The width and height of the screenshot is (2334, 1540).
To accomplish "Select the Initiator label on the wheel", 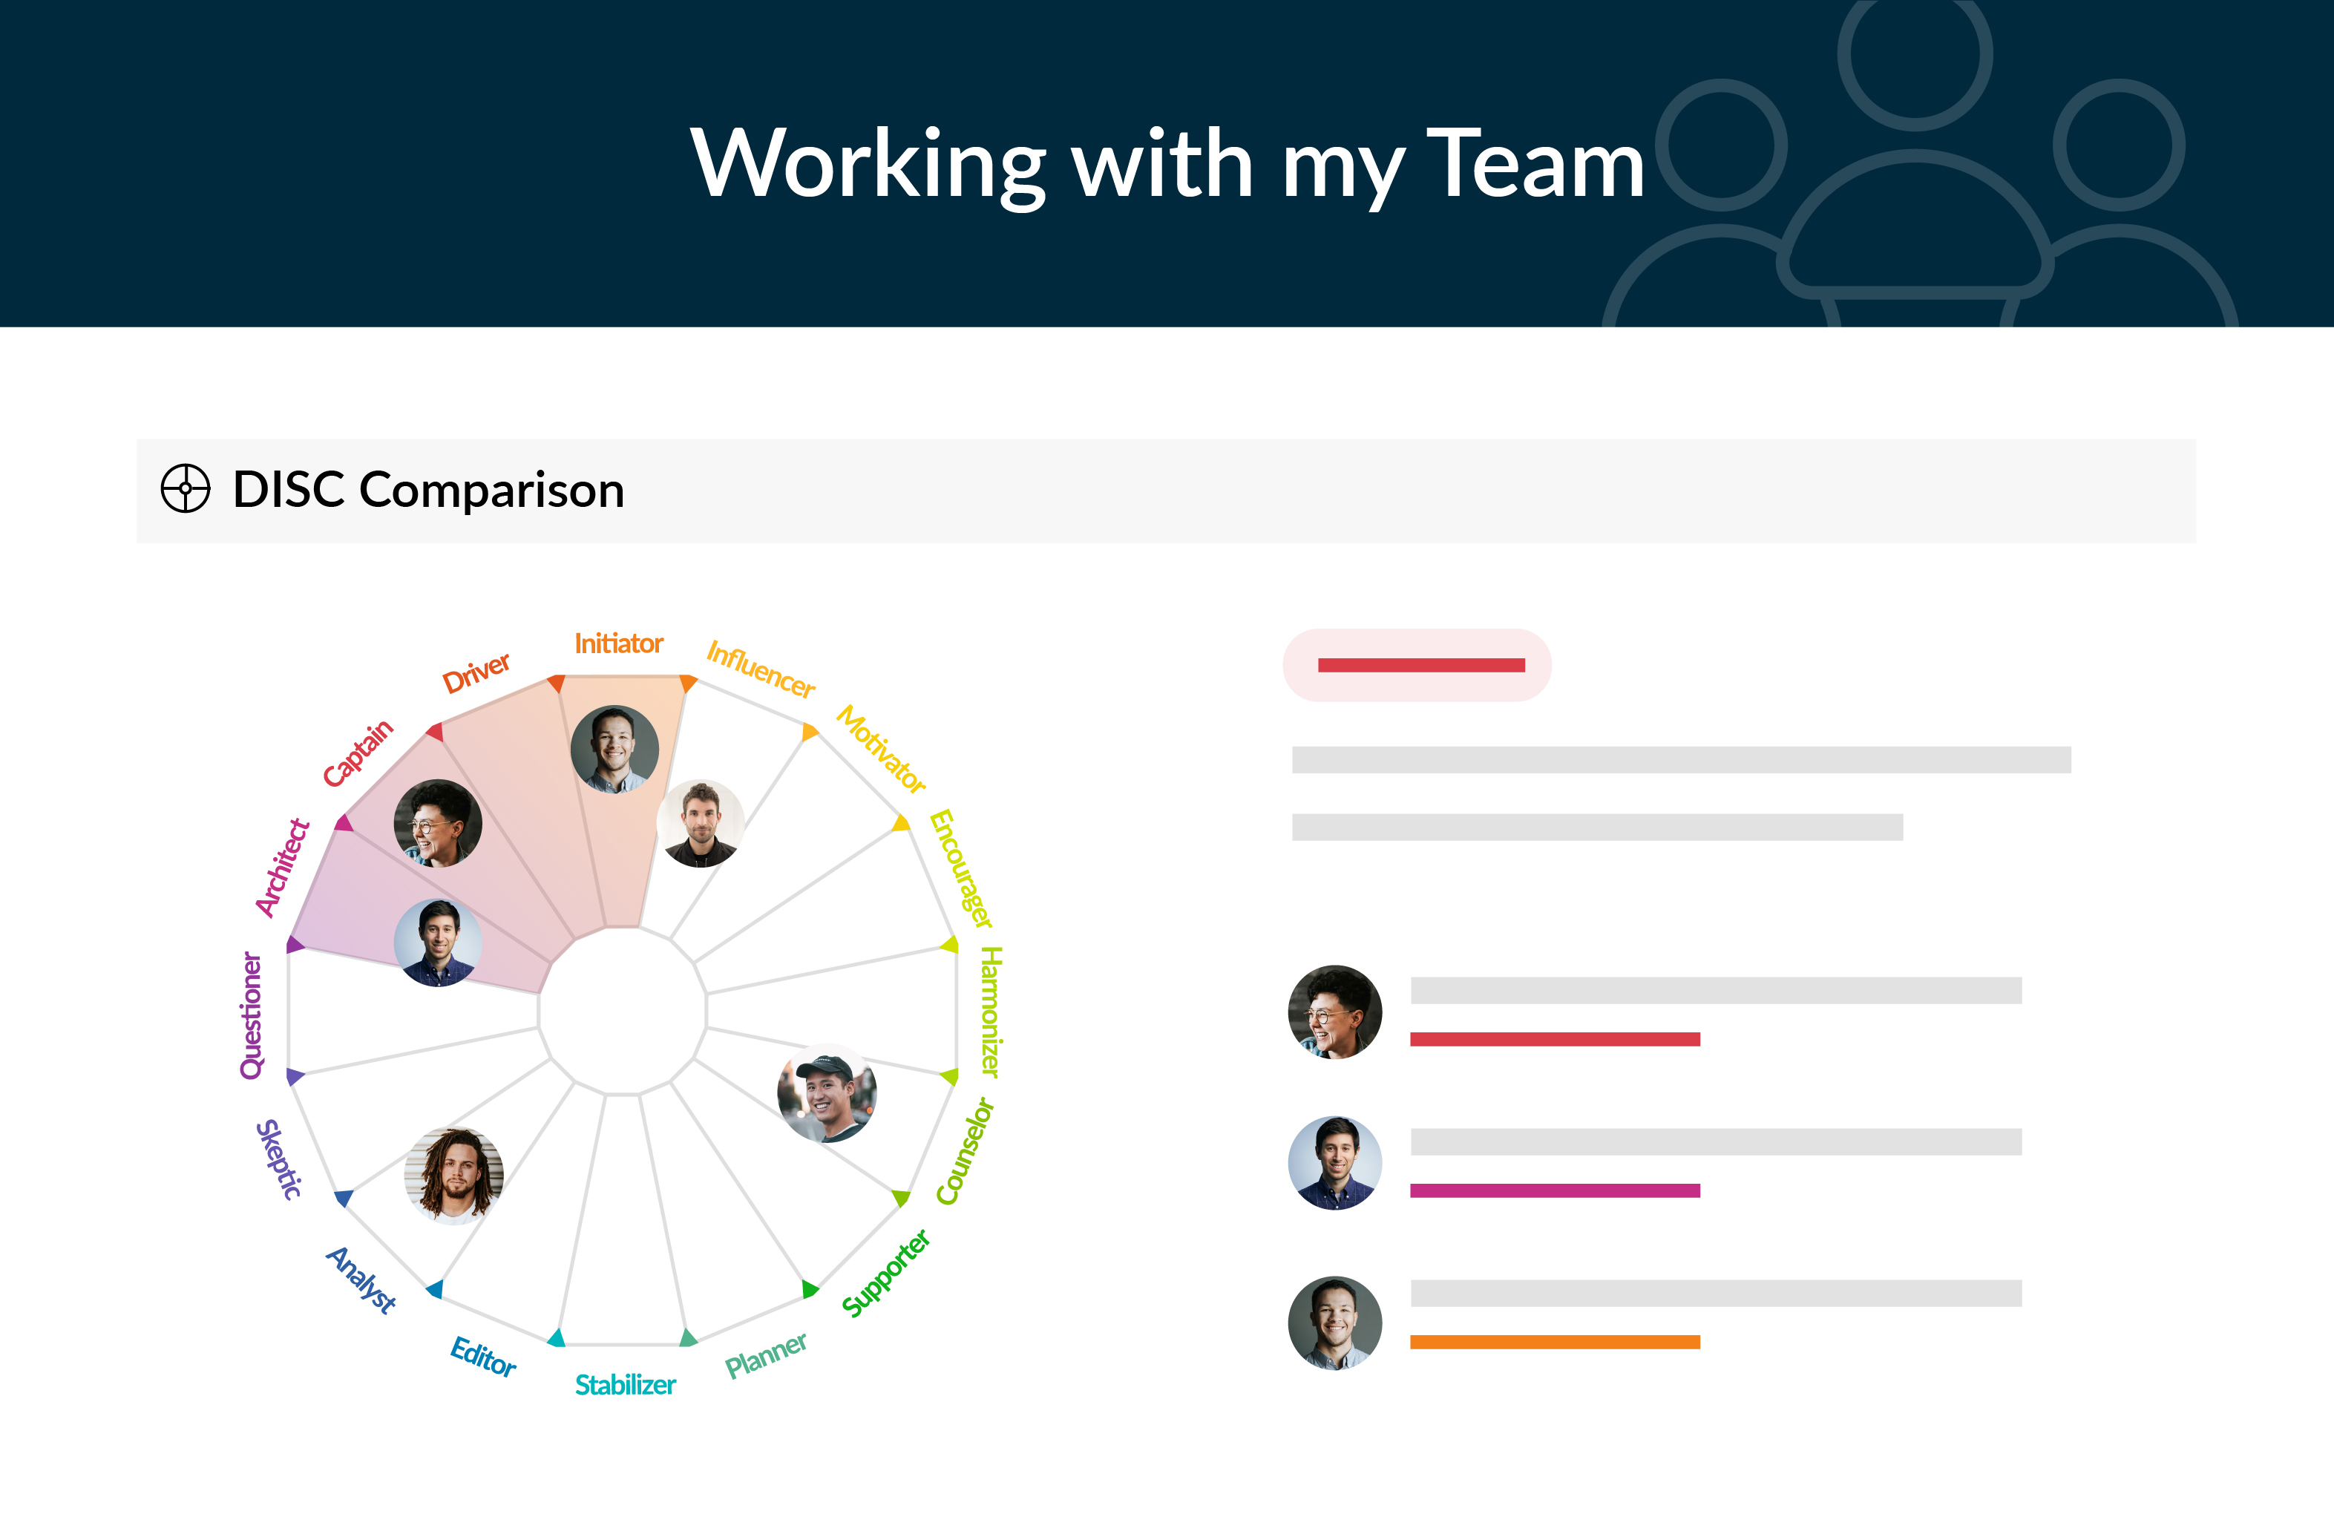I will coord(619,643).
